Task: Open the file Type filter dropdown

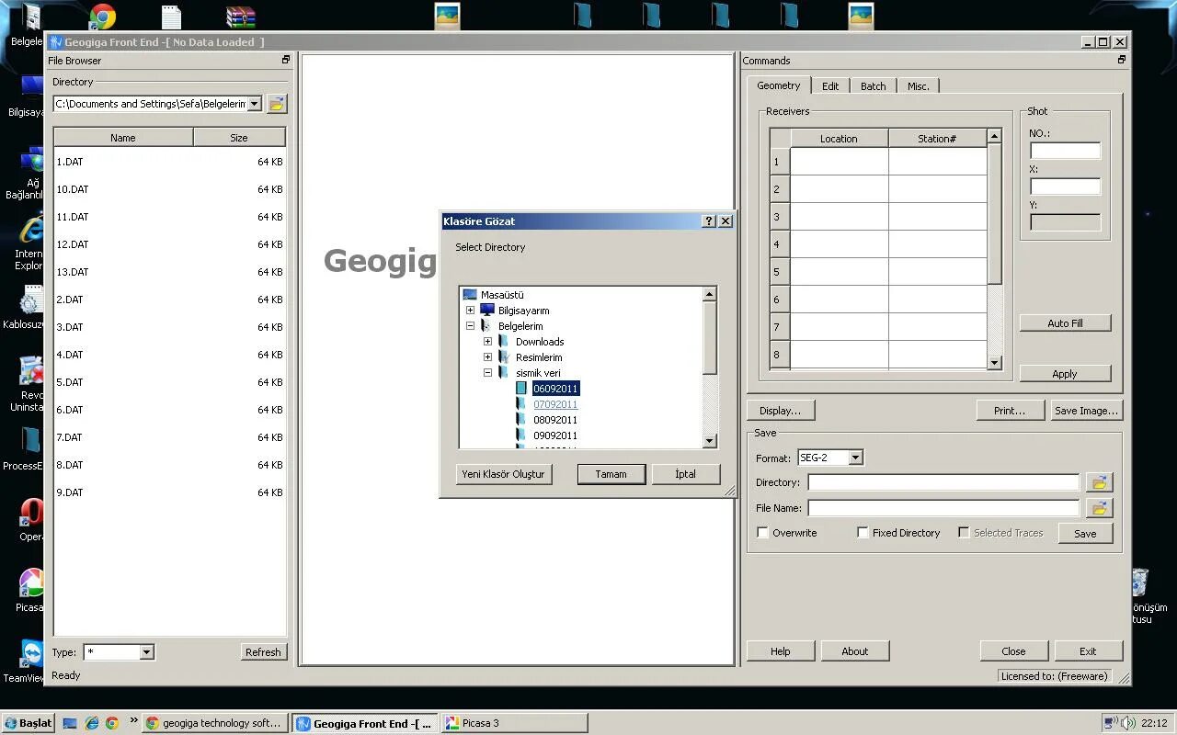Action: [x=145, y=652]
